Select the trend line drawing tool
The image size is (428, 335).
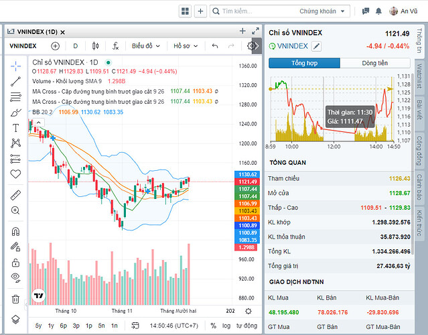tap(16, 81)
